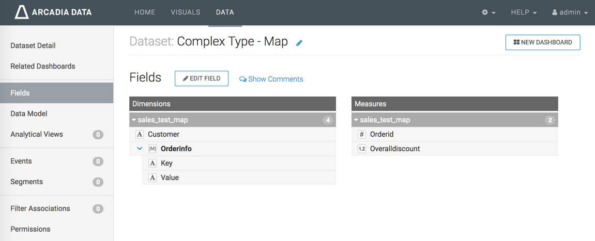The width and height of the screenshot is (595, 241).
Task: Click the hash type icon beside Orderid
Action: point(362,134)
